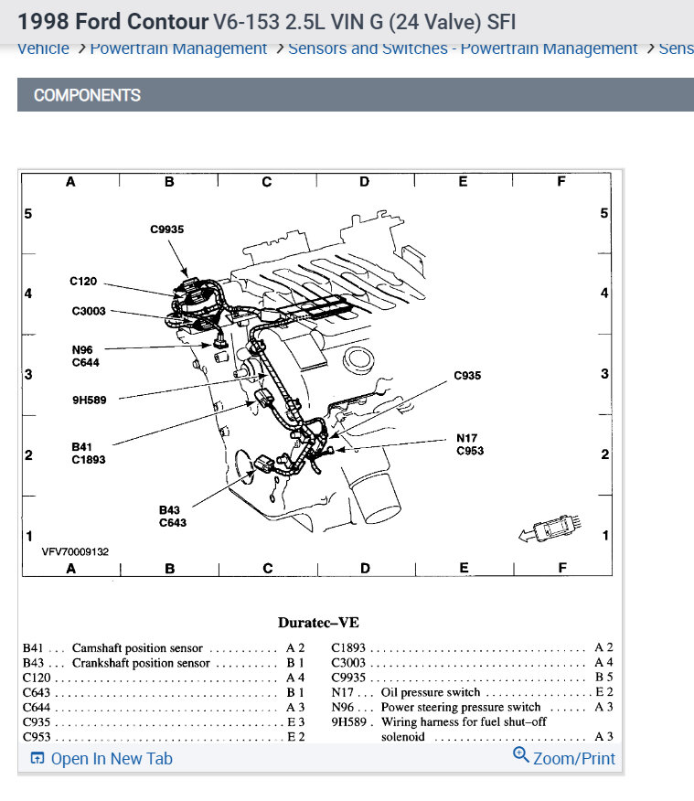The image size is (694, 801).
Task: Click Oil pressure switch legend entry
Action: click(472, 692)
